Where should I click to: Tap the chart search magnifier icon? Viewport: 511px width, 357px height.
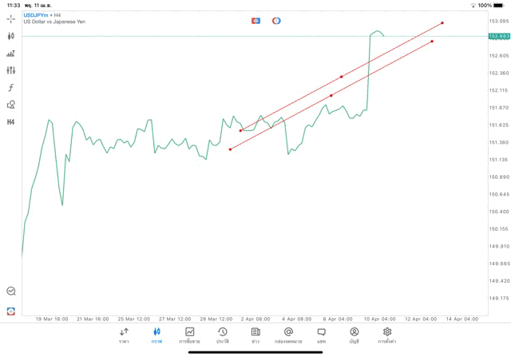tap(11, 292)
